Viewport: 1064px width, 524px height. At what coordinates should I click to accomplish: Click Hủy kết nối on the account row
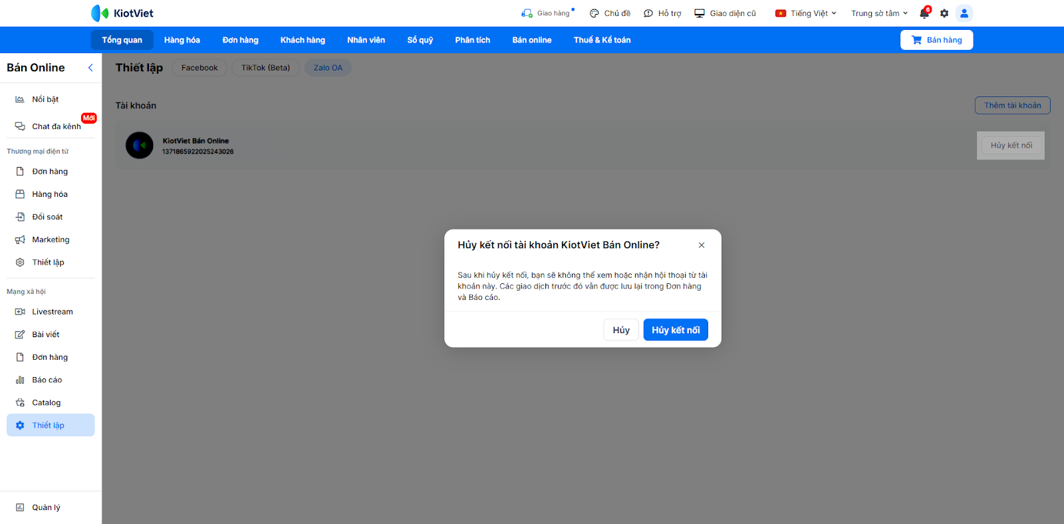click(1011, 146)
